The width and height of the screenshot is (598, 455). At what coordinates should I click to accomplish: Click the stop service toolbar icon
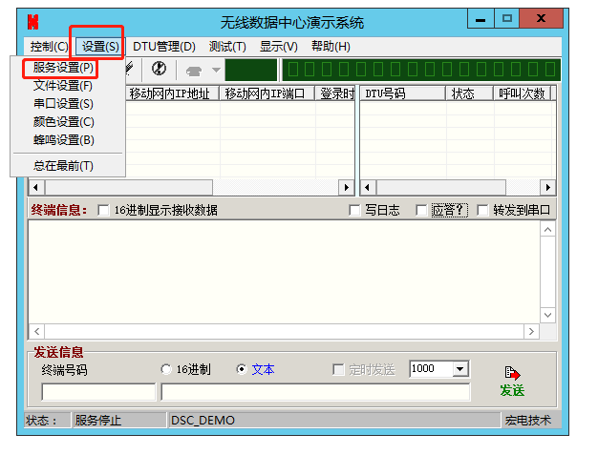pyautogui.click(x=159, y=69)
